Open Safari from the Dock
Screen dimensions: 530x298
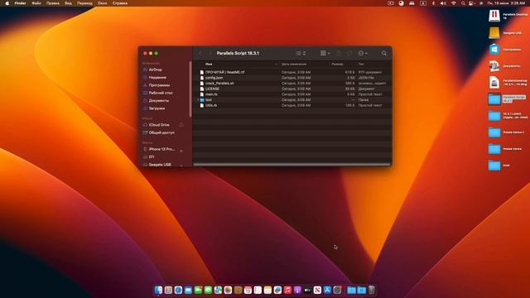click(x=178, y=290)
